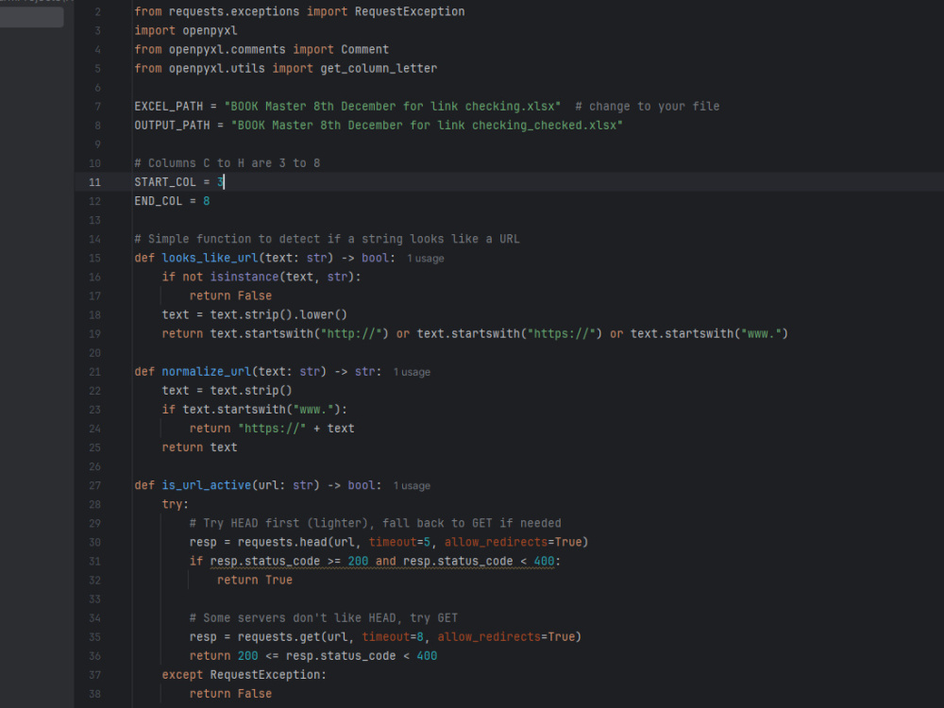Click the is_url_active function name

click(207, 486)
